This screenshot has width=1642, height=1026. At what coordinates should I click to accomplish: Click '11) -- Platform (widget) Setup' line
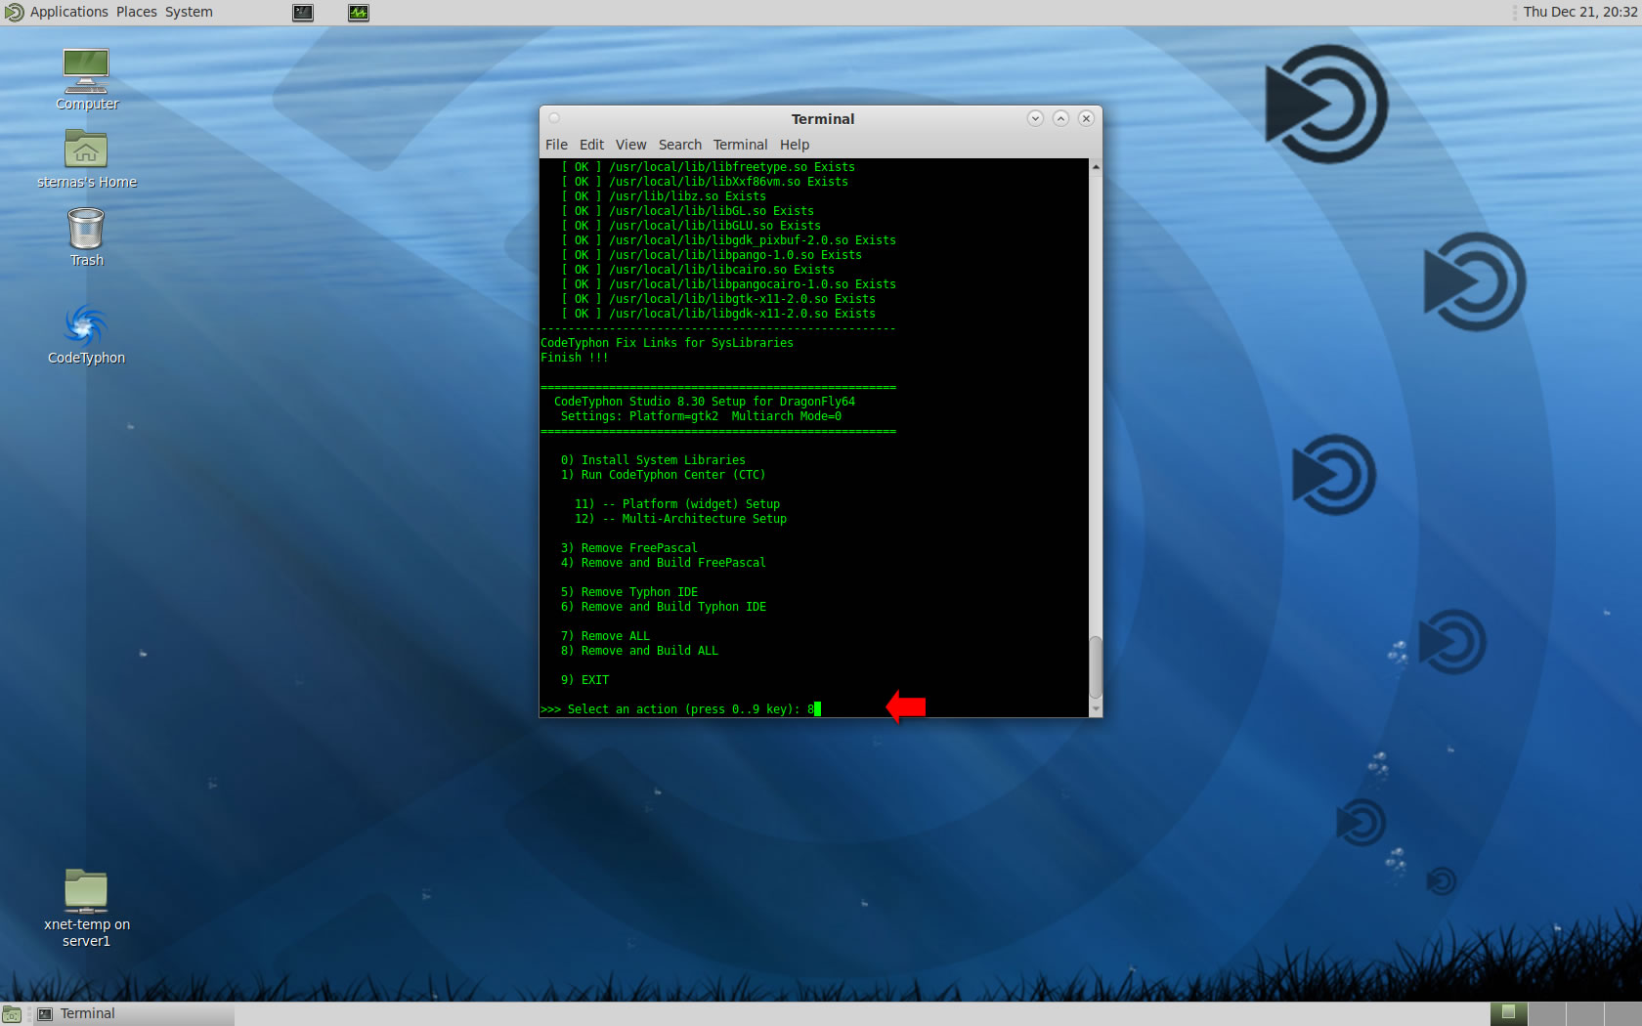(677, 504)
